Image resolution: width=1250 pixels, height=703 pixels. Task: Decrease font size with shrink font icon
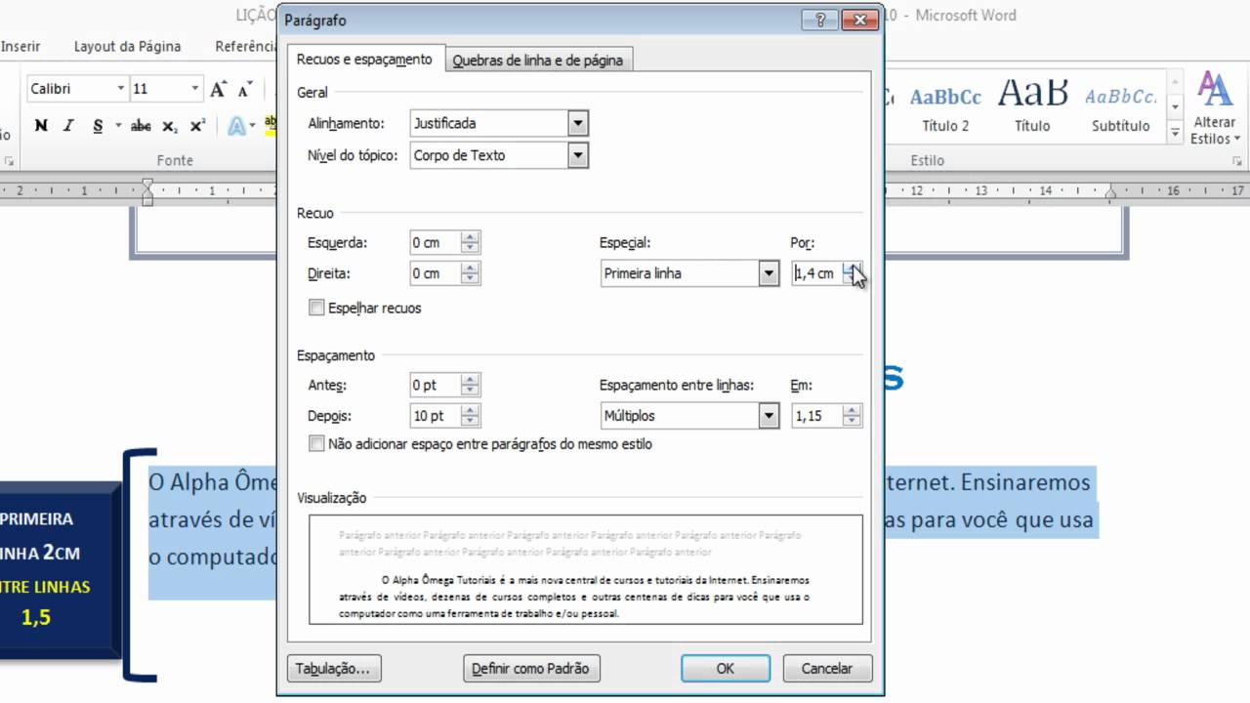click(x=245, y=88)
